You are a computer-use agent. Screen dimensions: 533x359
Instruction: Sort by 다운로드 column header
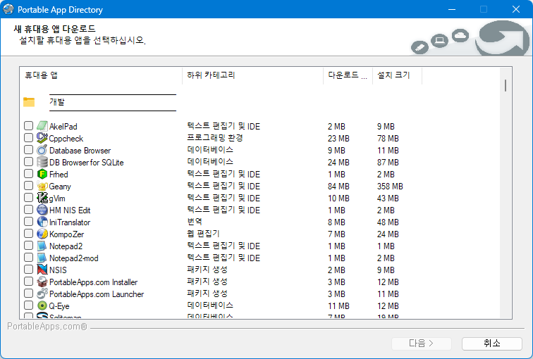[348, 75]
